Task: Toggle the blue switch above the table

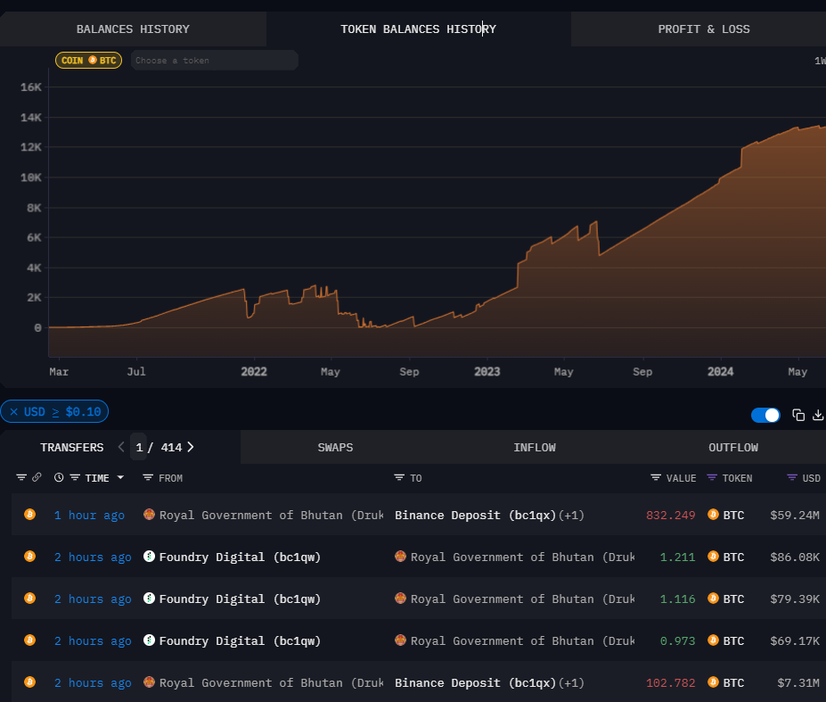Action: (x=765, y=415)
